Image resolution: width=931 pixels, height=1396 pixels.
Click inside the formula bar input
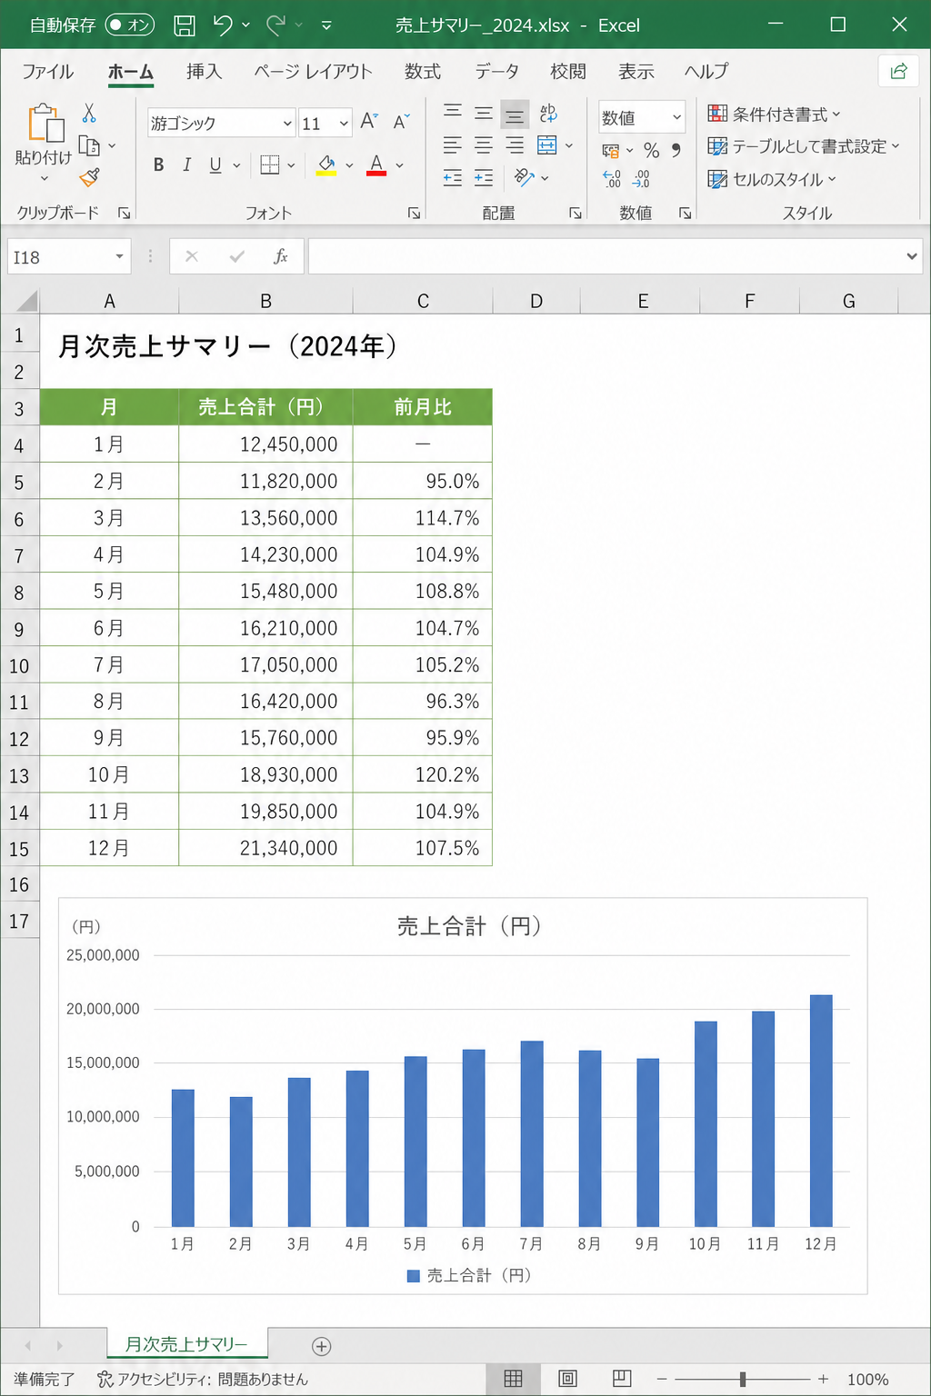click(x=606, y=256)
